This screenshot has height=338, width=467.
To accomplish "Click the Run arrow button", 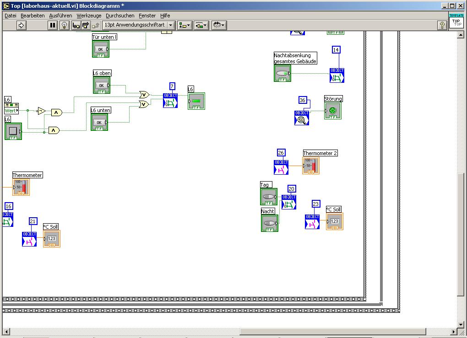I will [x=21, y=25].
